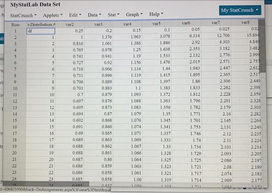This screenshot has height=193, width=272.
Task: Click the cell with value 6.314
Action: [x=186, y=36]
